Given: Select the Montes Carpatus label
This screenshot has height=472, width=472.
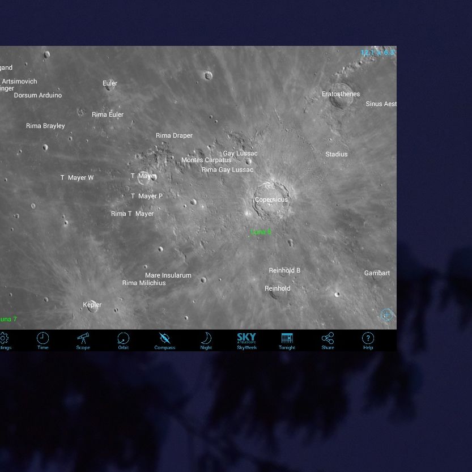Looking at the screenshot, I should coord(206,160).
